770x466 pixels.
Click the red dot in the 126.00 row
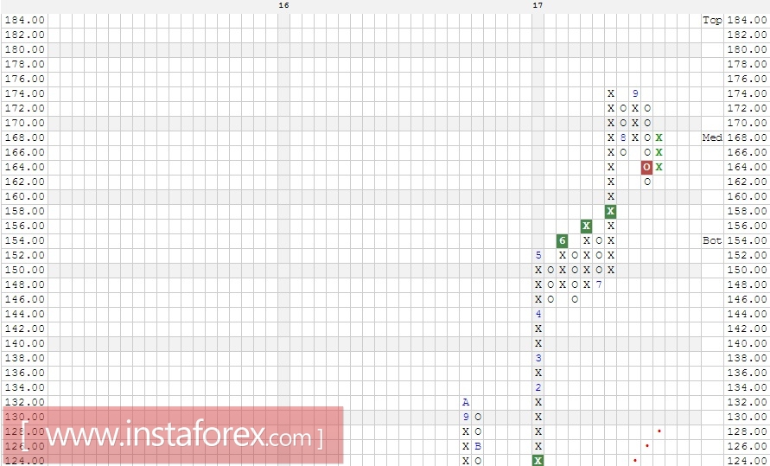646,446
